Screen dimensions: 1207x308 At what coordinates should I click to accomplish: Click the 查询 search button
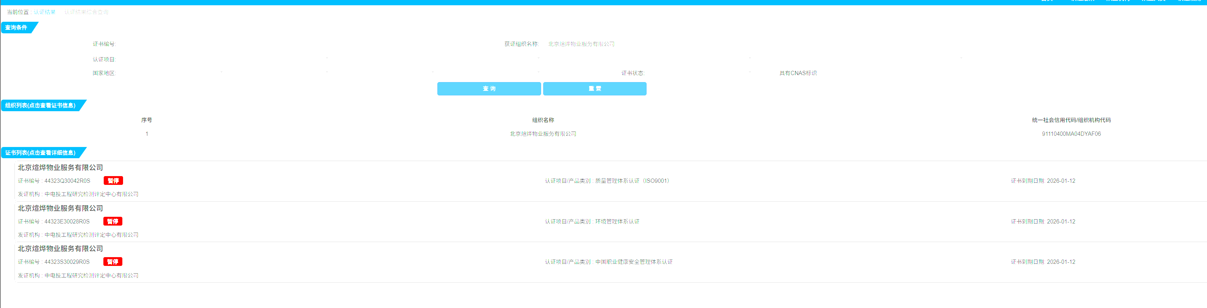[489, 89]
